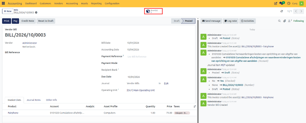Open the gear actions icon beside BILL/2026/10/0003
This screenshot has height=123, width=306.
(x=36, y=12)
